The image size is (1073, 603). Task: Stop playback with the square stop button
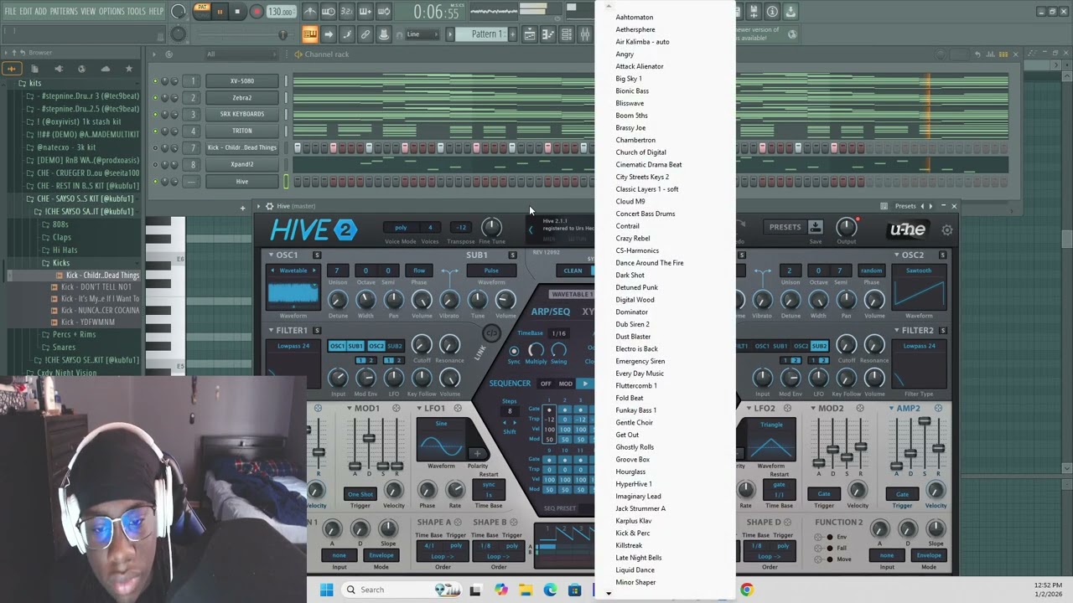click(238, 12)
